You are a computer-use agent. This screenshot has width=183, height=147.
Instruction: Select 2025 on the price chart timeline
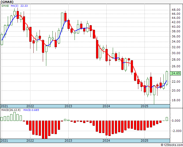point(145,106)
